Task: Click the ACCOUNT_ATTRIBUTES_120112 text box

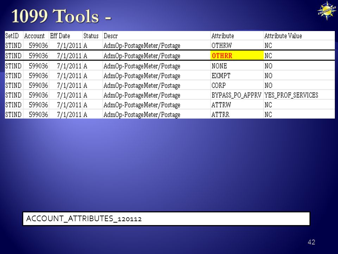Action: [x=166, y=219]
